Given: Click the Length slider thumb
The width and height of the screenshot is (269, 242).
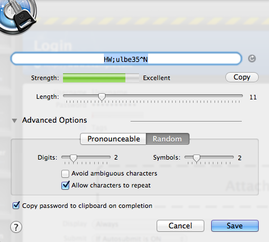Looking at the screenshot, I should coord(102,97).
